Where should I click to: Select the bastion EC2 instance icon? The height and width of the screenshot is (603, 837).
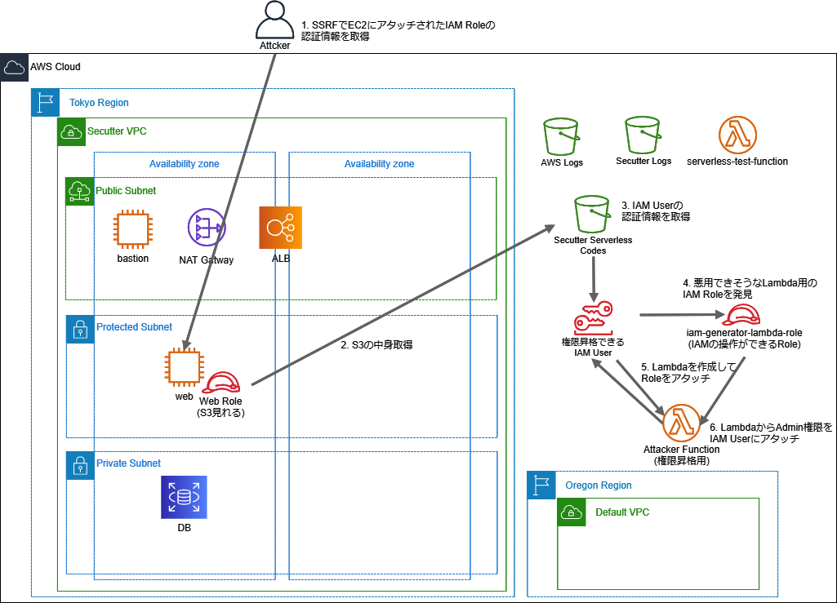(133, 228)
